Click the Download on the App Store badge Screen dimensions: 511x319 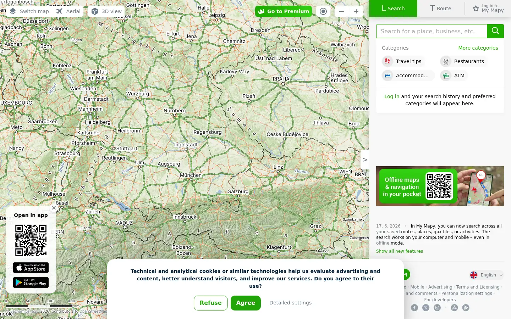[x=31, y=268]
